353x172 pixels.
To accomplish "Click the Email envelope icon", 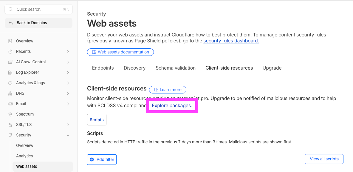I will click(x=10, y=104).
